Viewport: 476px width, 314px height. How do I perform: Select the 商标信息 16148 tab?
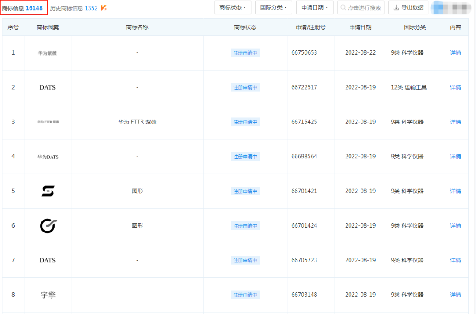[22, 8]
